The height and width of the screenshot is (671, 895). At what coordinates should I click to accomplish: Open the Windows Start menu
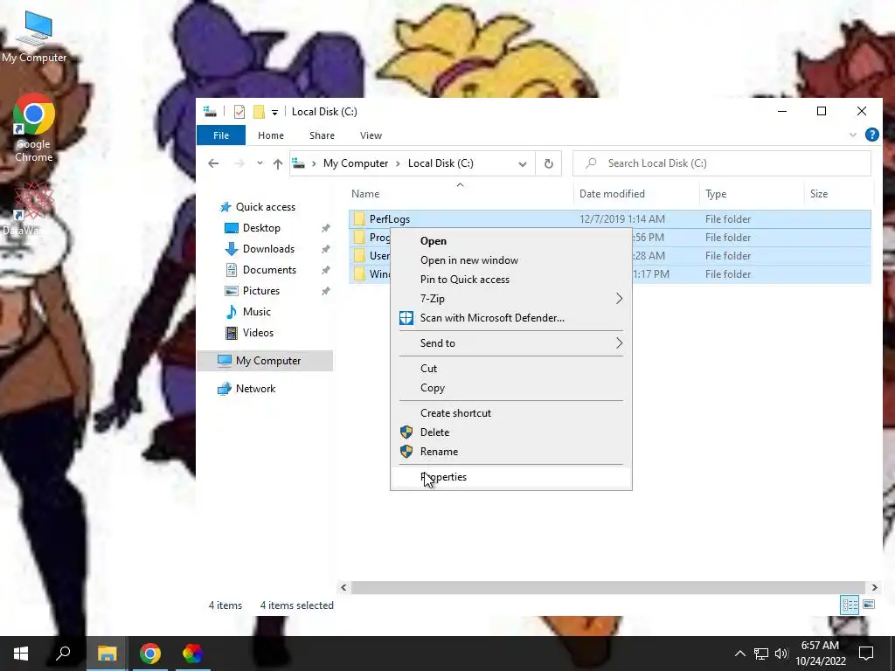coord(21,654)
